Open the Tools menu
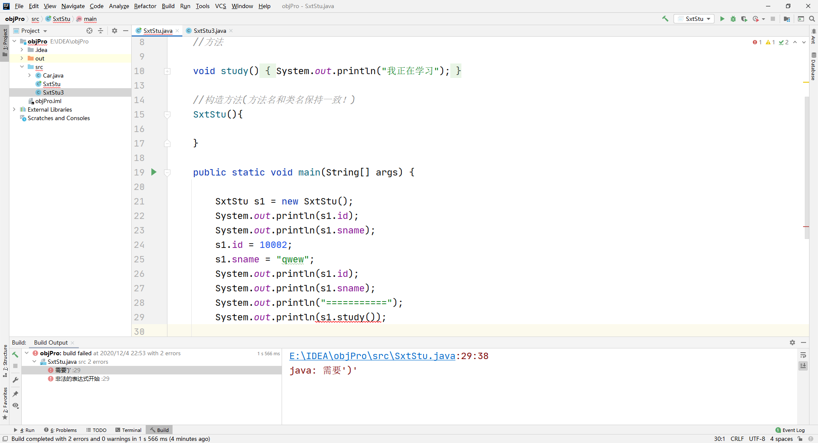 point(202,6)
